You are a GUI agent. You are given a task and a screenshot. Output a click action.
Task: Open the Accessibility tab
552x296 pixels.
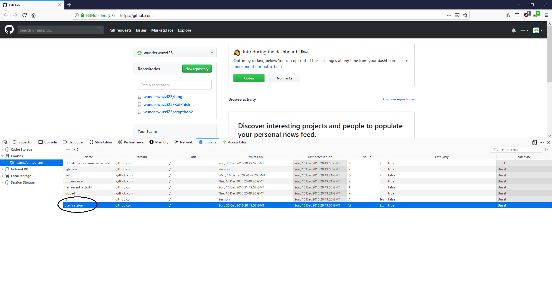click(235, 142)
